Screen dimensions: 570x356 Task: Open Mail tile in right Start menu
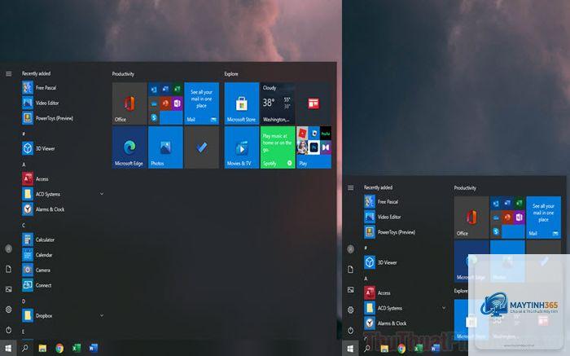pyautogui.click(x=543, y=218)
